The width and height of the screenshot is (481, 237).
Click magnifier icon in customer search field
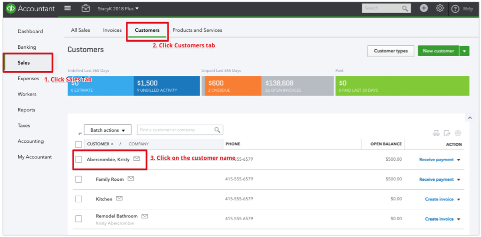click(217, 130)
